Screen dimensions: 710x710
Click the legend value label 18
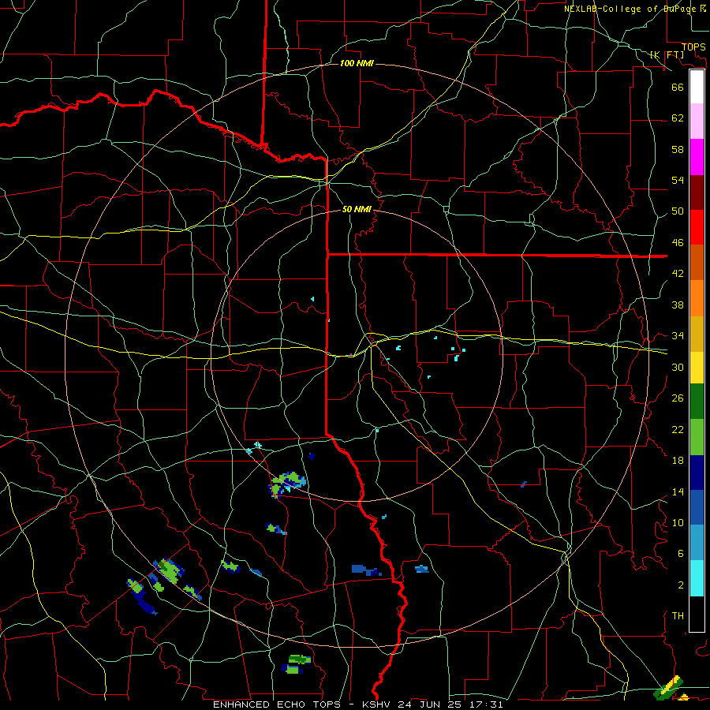(x=678, y=461)
